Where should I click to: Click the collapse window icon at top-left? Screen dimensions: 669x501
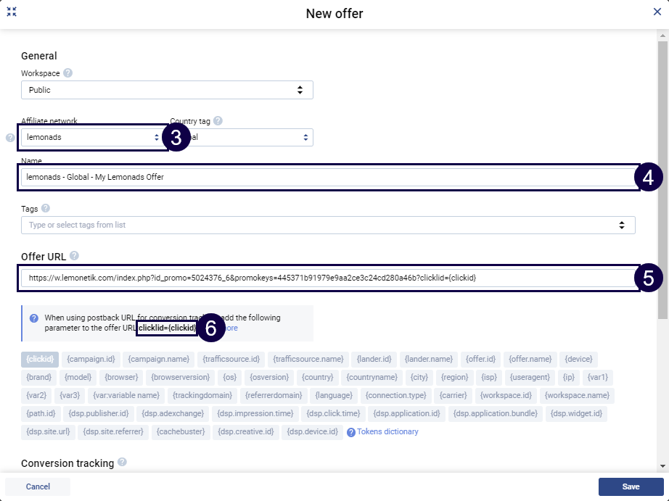tap(12, 12)
